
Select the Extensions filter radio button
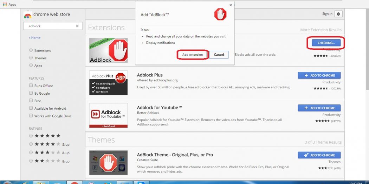(x=31, y=50)
